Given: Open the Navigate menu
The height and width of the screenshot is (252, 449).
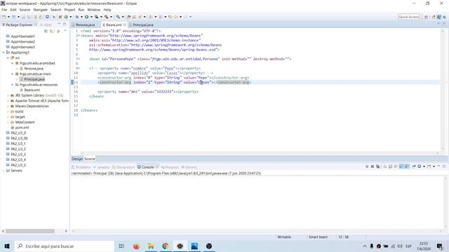Looking at the screenshot, I should click(x=41, y=10).
